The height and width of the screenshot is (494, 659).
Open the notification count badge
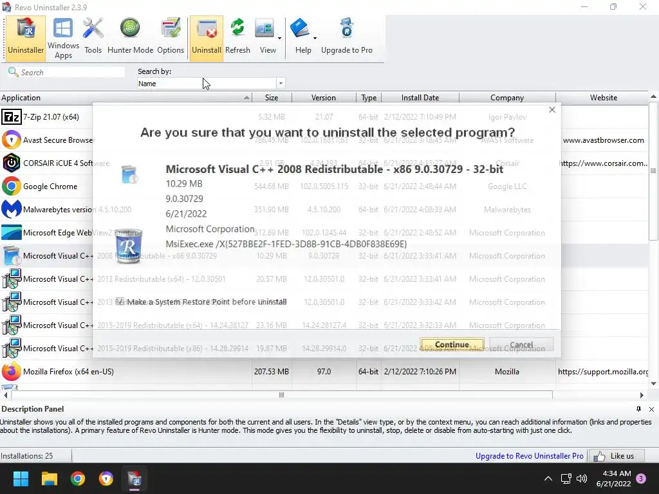(x=641, y=479)
